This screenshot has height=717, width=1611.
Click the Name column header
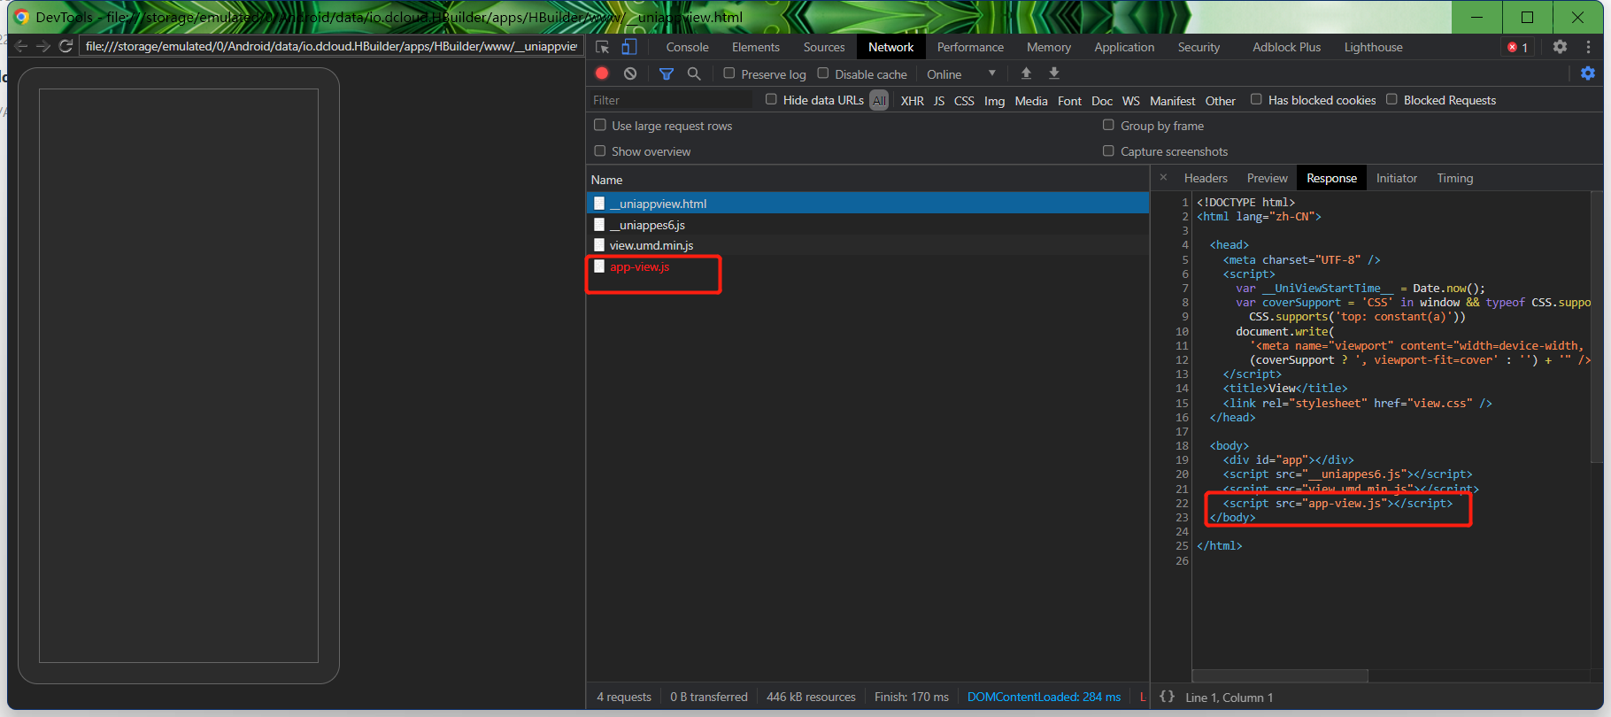[x=867, y=180]
